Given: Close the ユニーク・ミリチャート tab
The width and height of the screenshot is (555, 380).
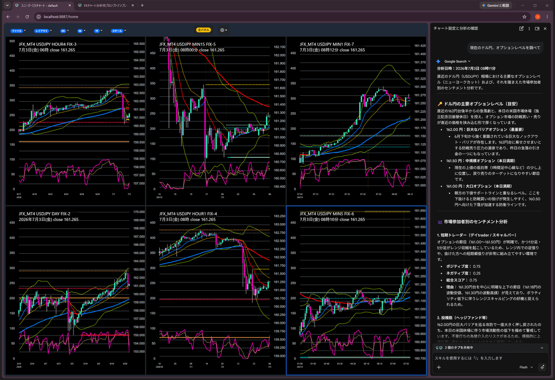Looking at the screenshot, I should pos(69,5).
